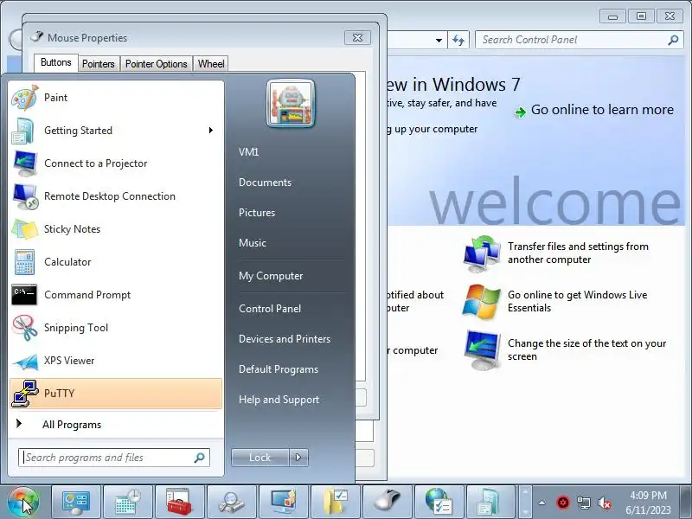Open the shutdown options arrow beside Lock
The image size is (692, 519).
298,458
